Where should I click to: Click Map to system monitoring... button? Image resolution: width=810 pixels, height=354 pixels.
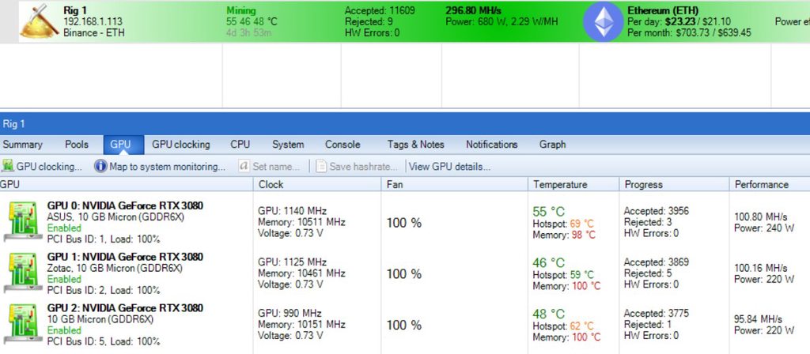(x=160, y=167)
